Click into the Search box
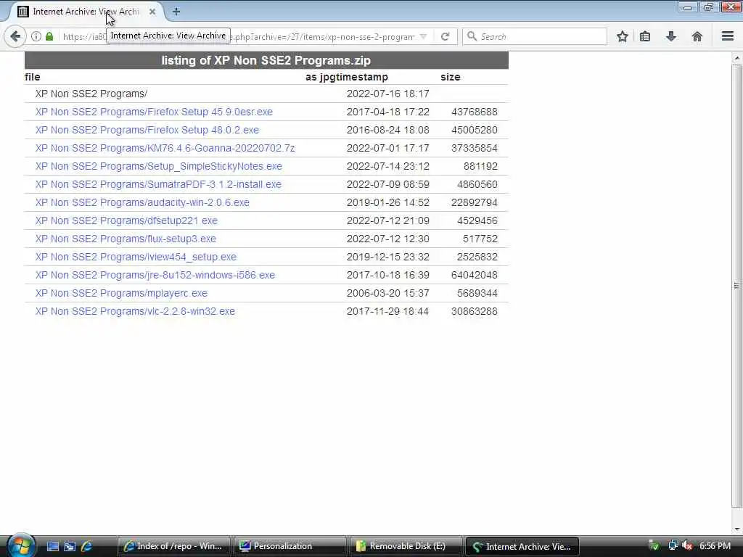Viewport: 743px width, 557px height. pos(535,36)
